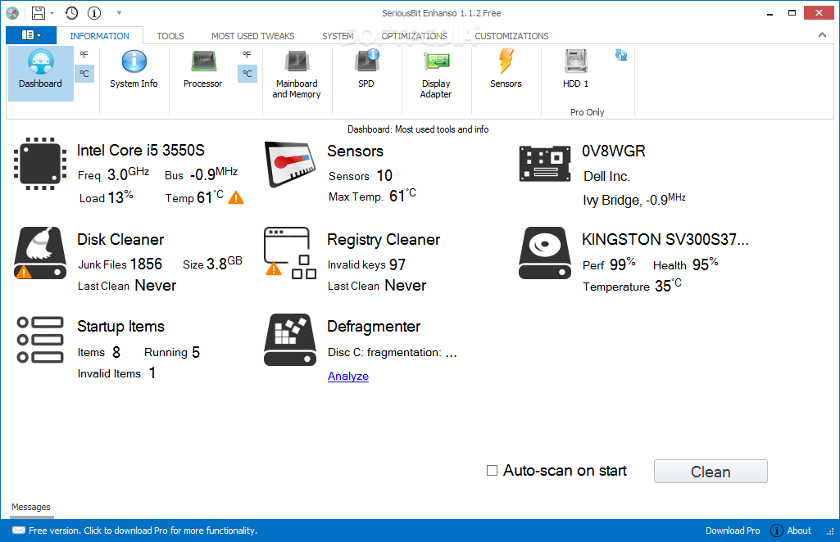Expand the save icon dropdown arrow
The height and width of the screenshot is (542, 840).
[52, 13]
